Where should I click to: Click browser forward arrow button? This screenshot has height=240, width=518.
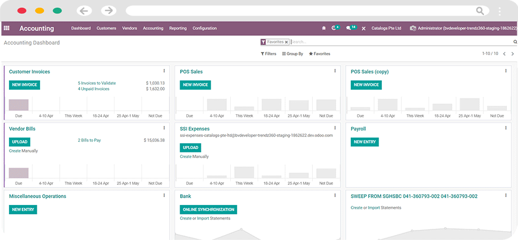108,11
